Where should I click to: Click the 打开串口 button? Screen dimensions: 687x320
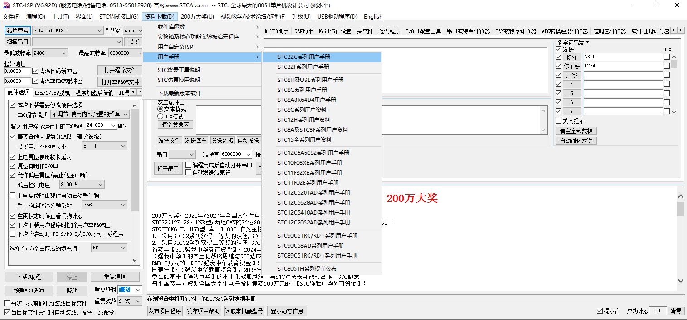(x=168, y=168)
